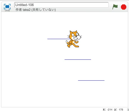Screen dimensions: 129x111
Task: Click the red stop sign button
Action: click(123, 7)
